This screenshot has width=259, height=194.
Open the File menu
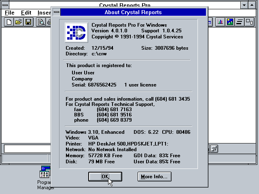(10, 13)
